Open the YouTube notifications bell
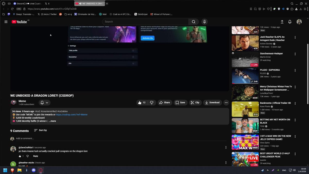309x174 pixels. pyautogui.click(x=290, y=22)
